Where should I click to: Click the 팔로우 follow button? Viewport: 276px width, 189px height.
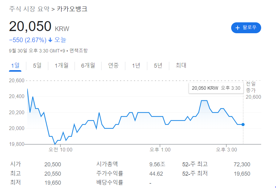(246, 28)
